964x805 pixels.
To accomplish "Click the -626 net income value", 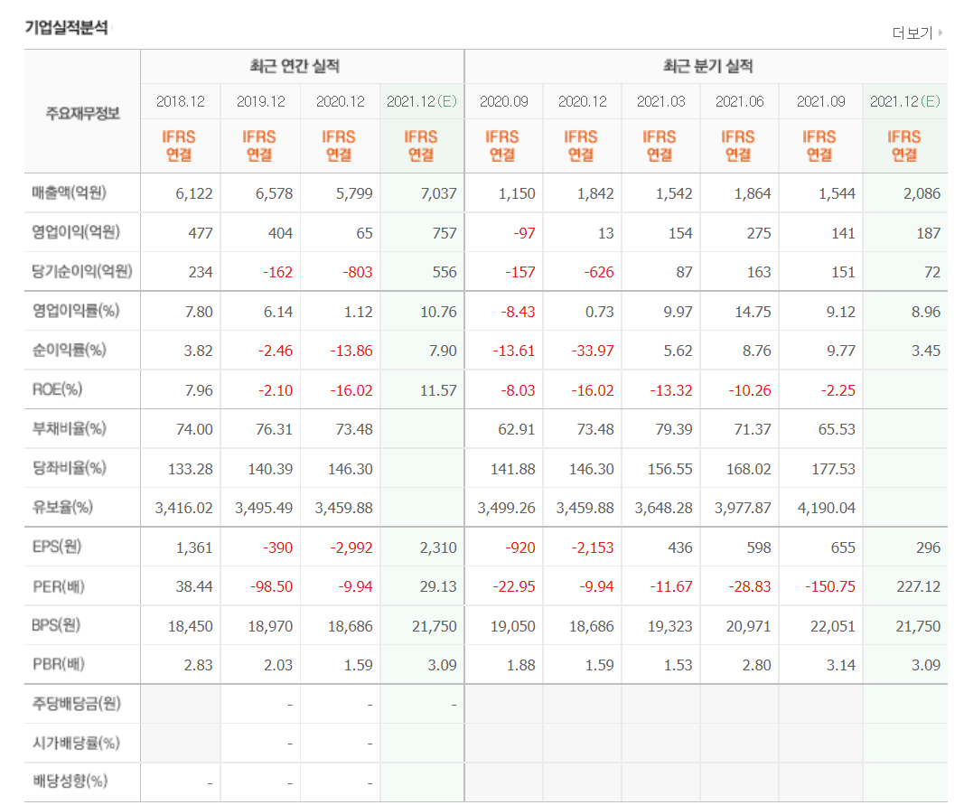I will pos(598,272).
